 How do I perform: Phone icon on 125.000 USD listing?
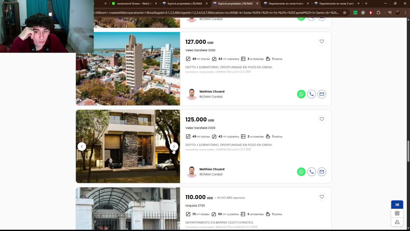pyautogui.click(x=311, y=172)
